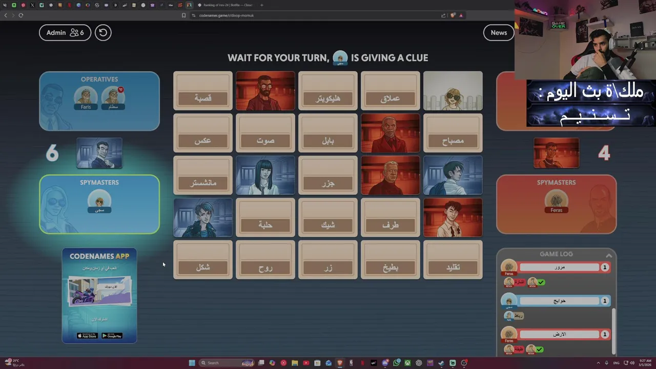Click the red team remaining agent card
The image size is (656, 369).
pos(556,153)
